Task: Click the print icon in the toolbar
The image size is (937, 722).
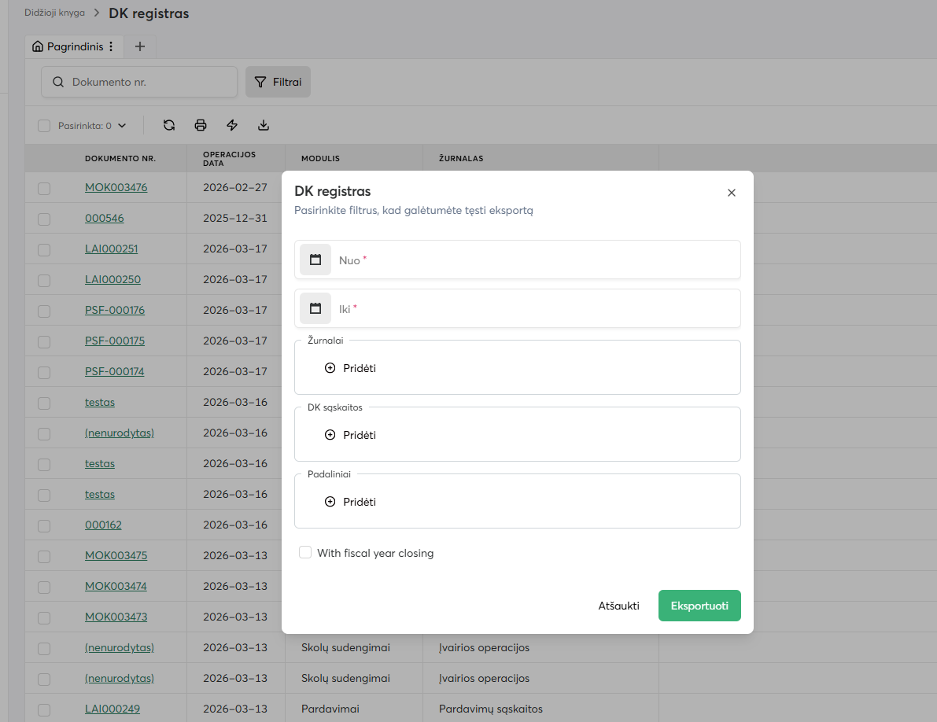Action: [x=201, y=125]
